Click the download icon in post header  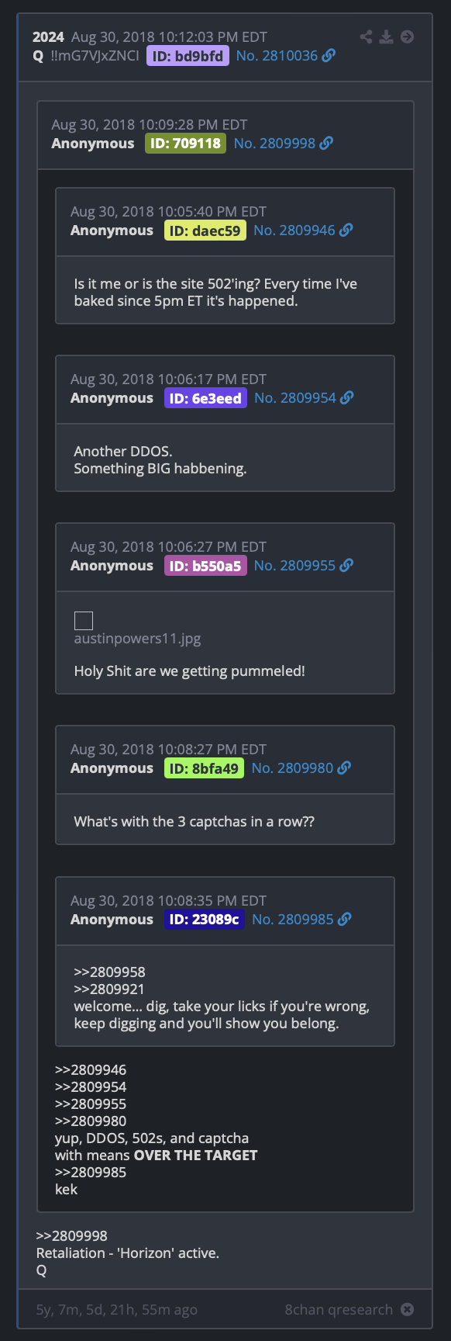[x=386, y=36]
